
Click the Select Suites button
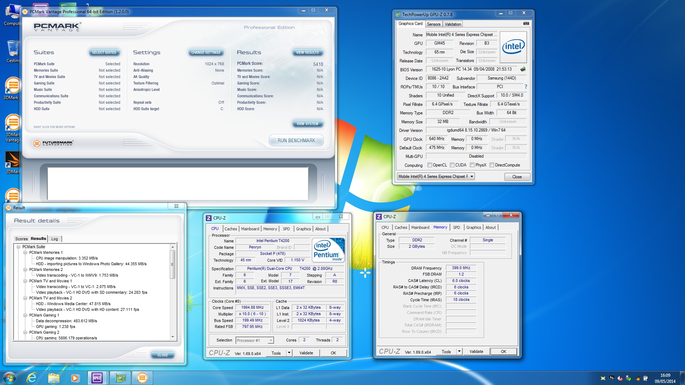tap(104, 52)
